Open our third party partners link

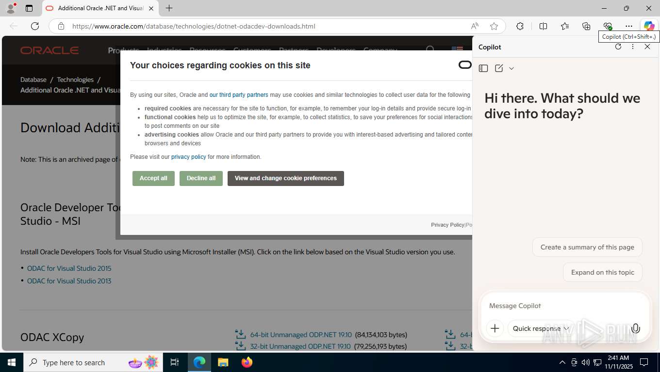click(239, 95)
